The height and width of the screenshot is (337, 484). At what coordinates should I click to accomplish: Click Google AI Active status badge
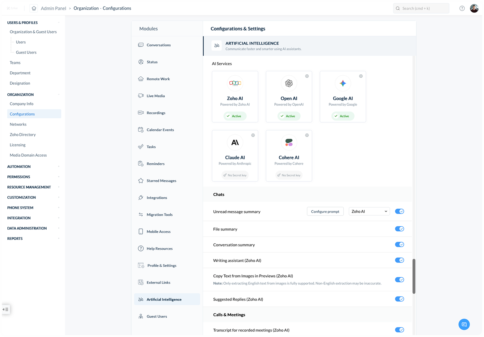pos(343,116)
